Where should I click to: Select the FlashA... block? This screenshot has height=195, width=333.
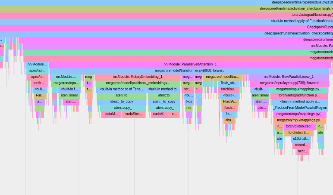pos(229,102)
